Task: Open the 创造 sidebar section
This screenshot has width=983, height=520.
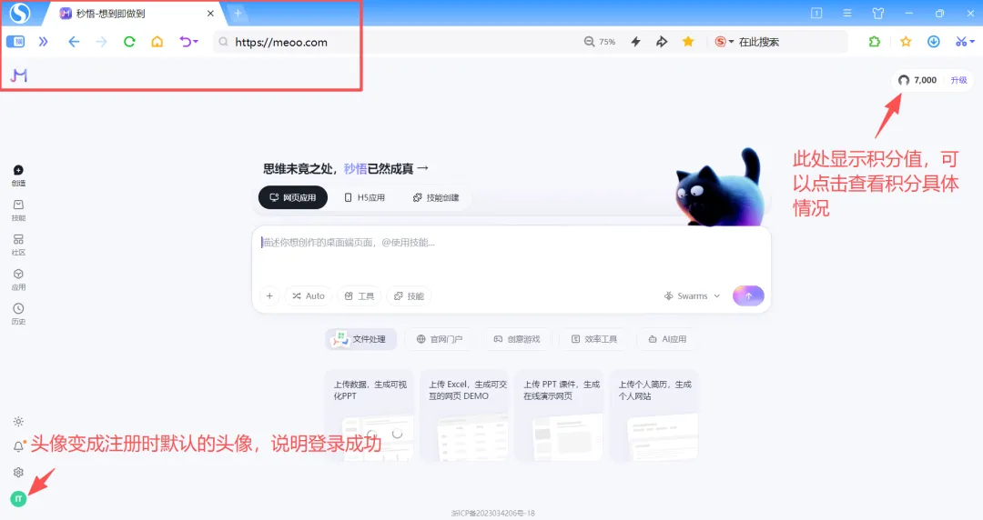Action: (18, 175)
